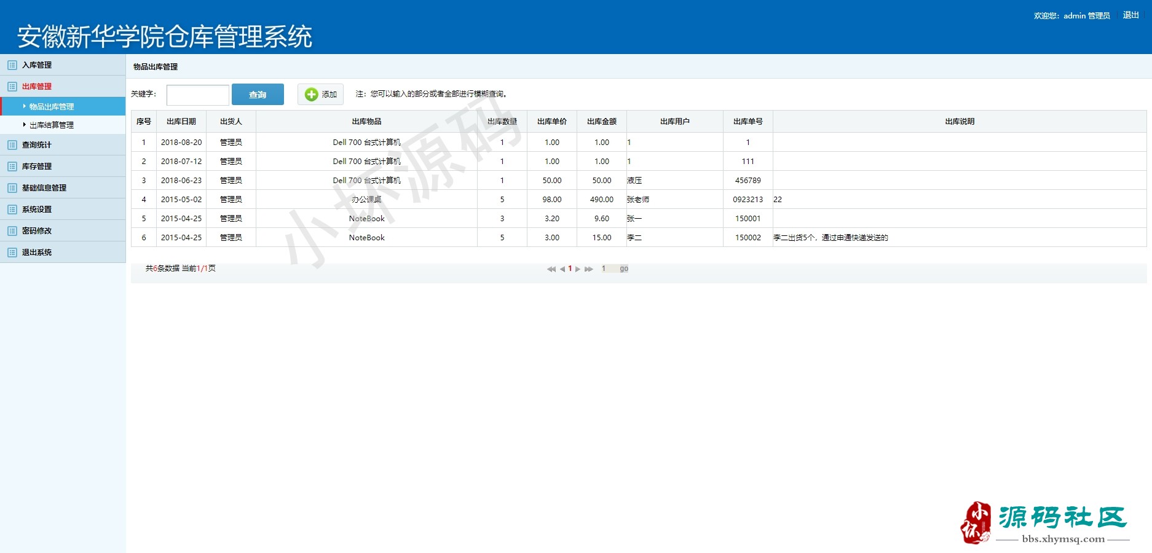Click the icon beside 入库管理

12,65
